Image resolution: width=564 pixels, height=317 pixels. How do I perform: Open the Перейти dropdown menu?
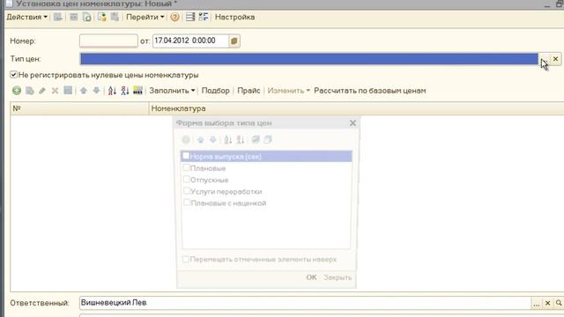coord(145,17)
